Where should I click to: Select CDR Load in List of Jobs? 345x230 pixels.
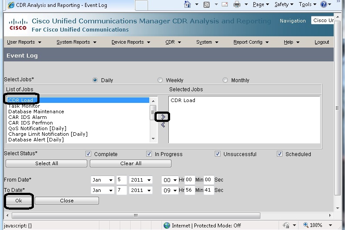78,100
